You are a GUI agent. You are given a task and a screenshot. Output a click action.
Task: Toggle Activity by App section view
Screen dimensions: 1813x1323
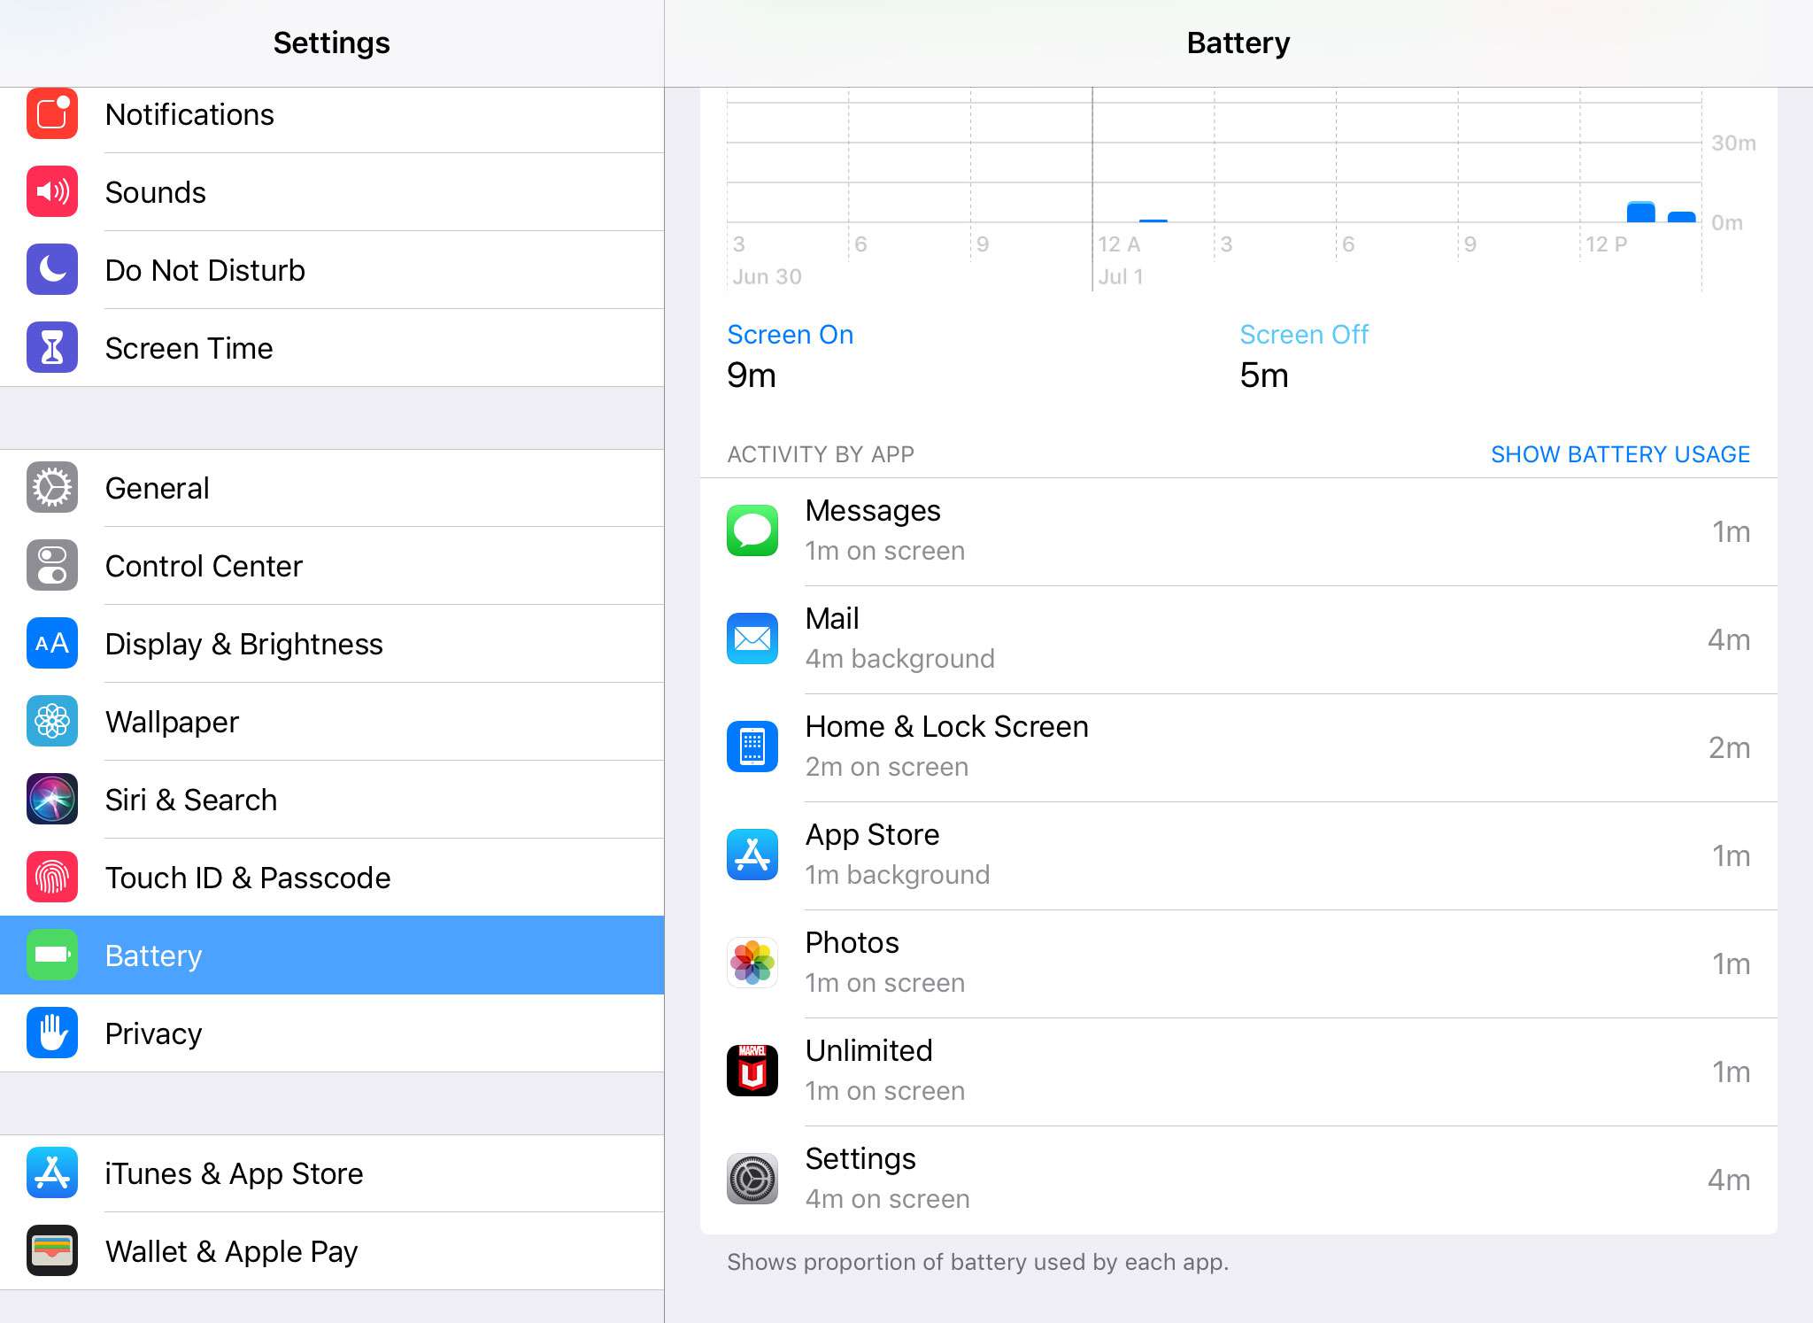point(1620,452)
